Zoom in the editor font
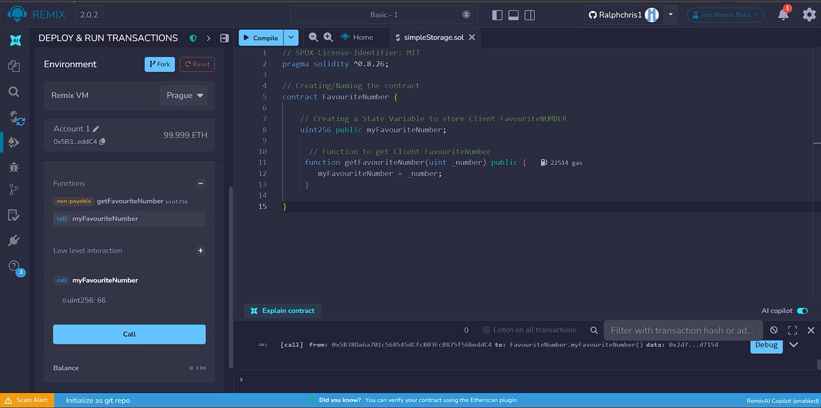Viewport: 821px width, 408px height. tap(328, 37)
